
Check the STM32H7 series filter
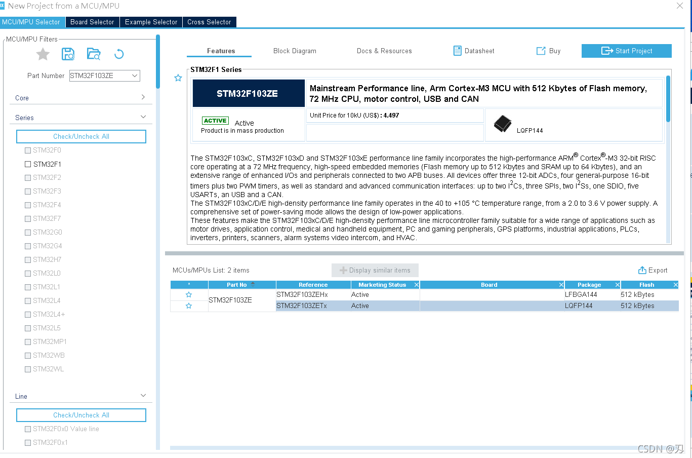click(x=28, y=260)
